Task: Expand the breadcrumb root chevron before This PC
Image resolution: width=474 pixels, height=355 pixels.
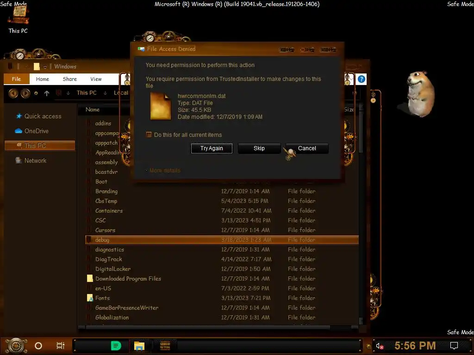Action: [x=68, y=93]
